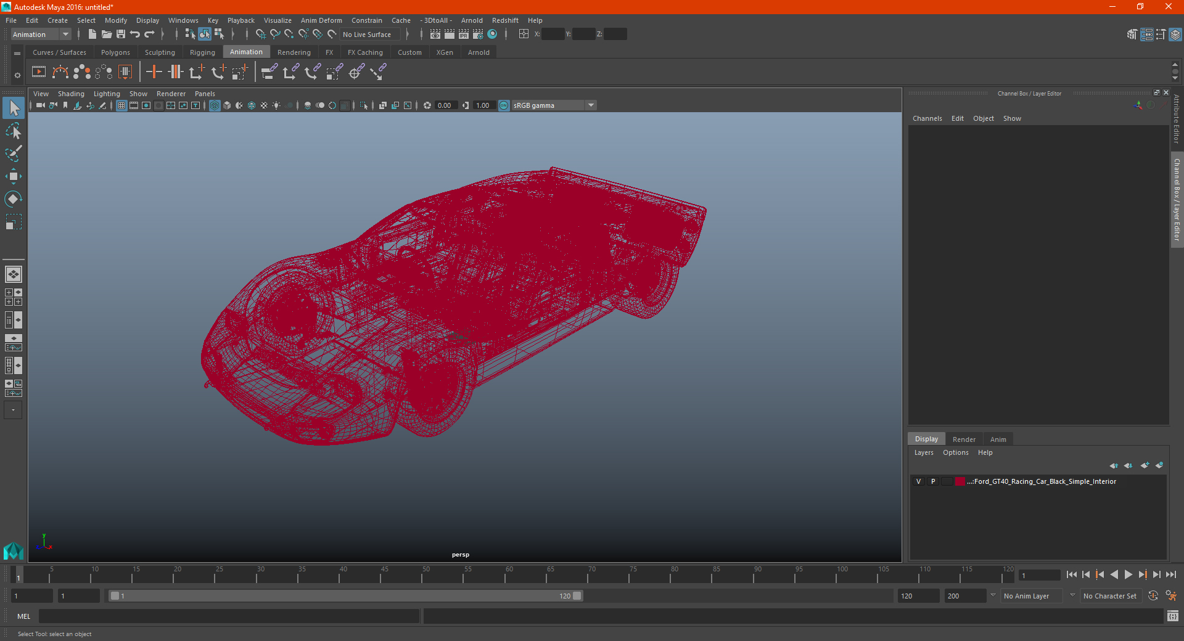Open the shelf tabs menu button
The image size is (1184, 641).
[17, 54]
